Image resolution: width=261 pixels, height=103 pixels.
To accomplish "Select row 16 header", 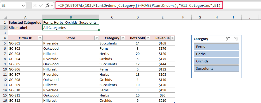I will click(x=4, y=100).
